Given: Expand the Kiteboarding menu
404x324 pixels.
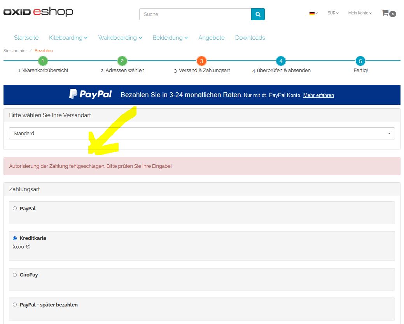Looking at the screenshot, I should click(x=68, y=38).
